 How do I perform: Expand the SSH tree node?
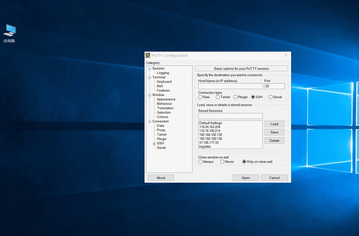pos(154,143)
